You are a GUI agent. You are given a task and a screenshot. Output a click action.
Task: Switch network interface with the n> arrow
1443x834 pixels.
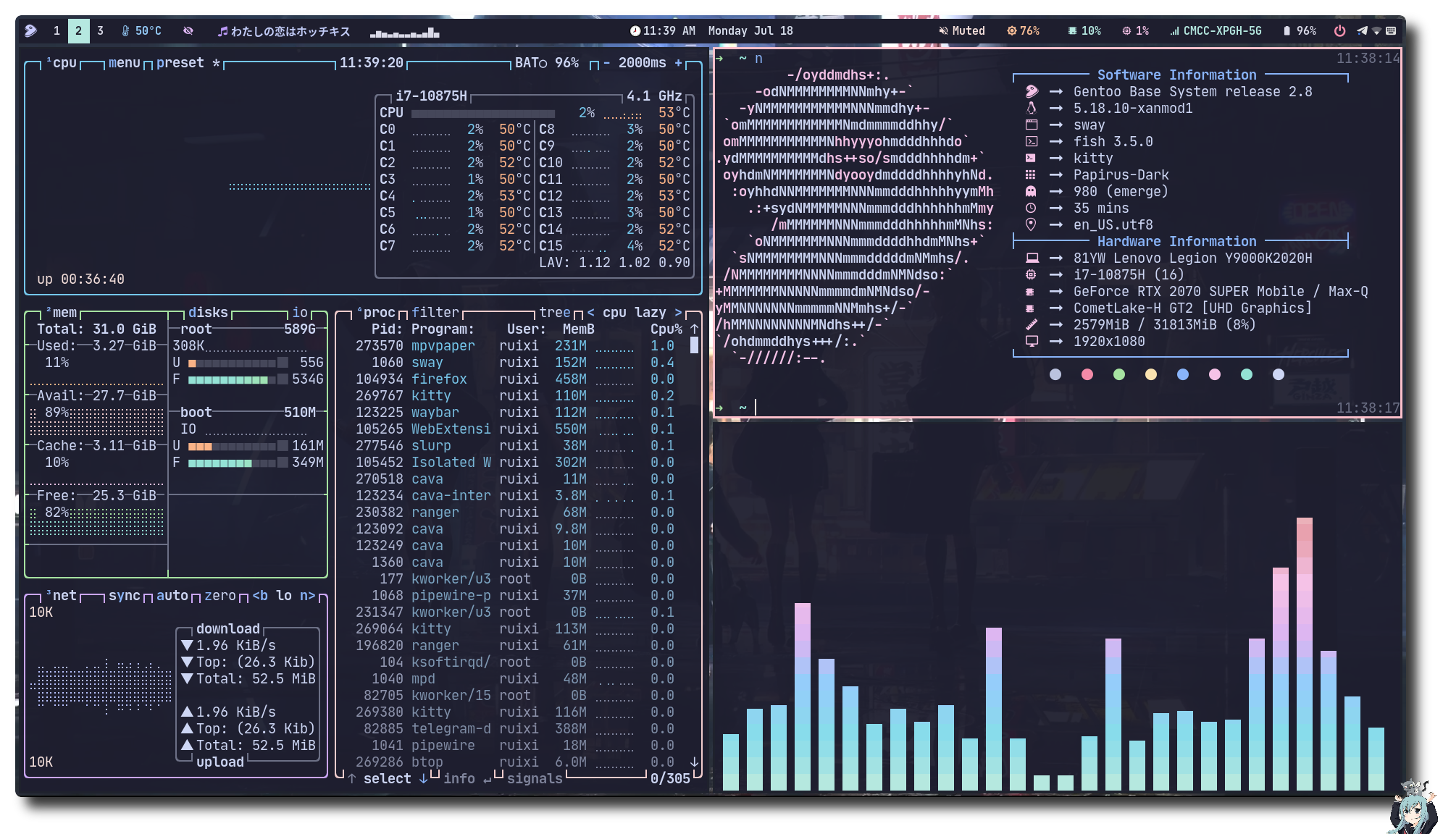click(x=308, y=595)
